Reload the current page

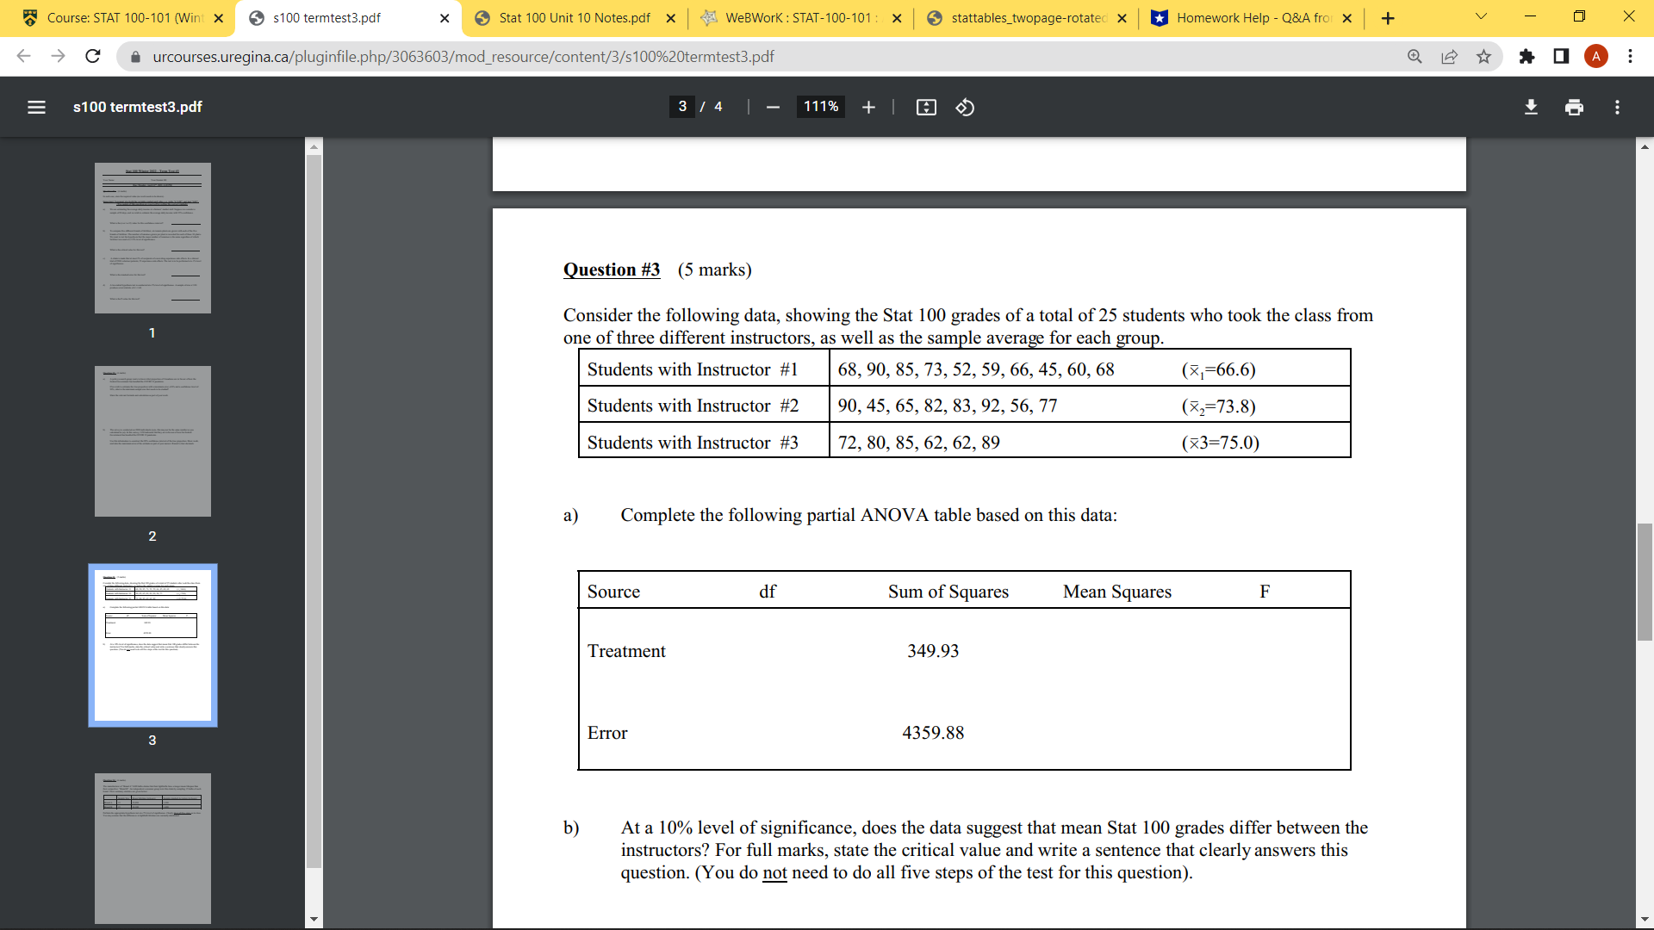pos(93,57)
